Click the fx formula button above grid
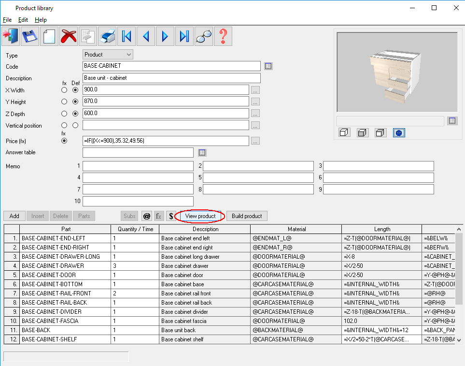 pos(159,216)
